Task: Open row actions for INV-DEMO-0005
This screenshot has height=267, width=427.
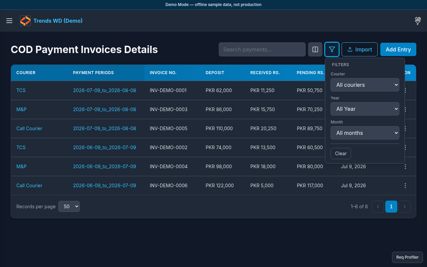Action: point(405,128)
